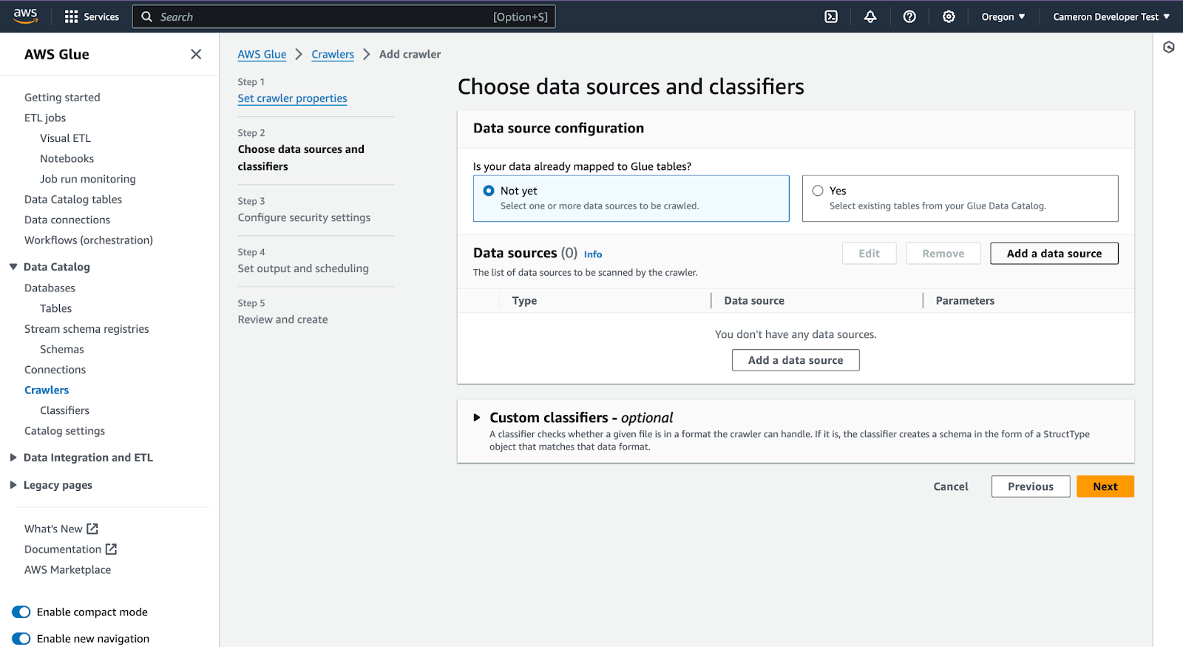Screen dimensions: 1183x647
Task: Click the Edit button
Action: pos(870,254)
